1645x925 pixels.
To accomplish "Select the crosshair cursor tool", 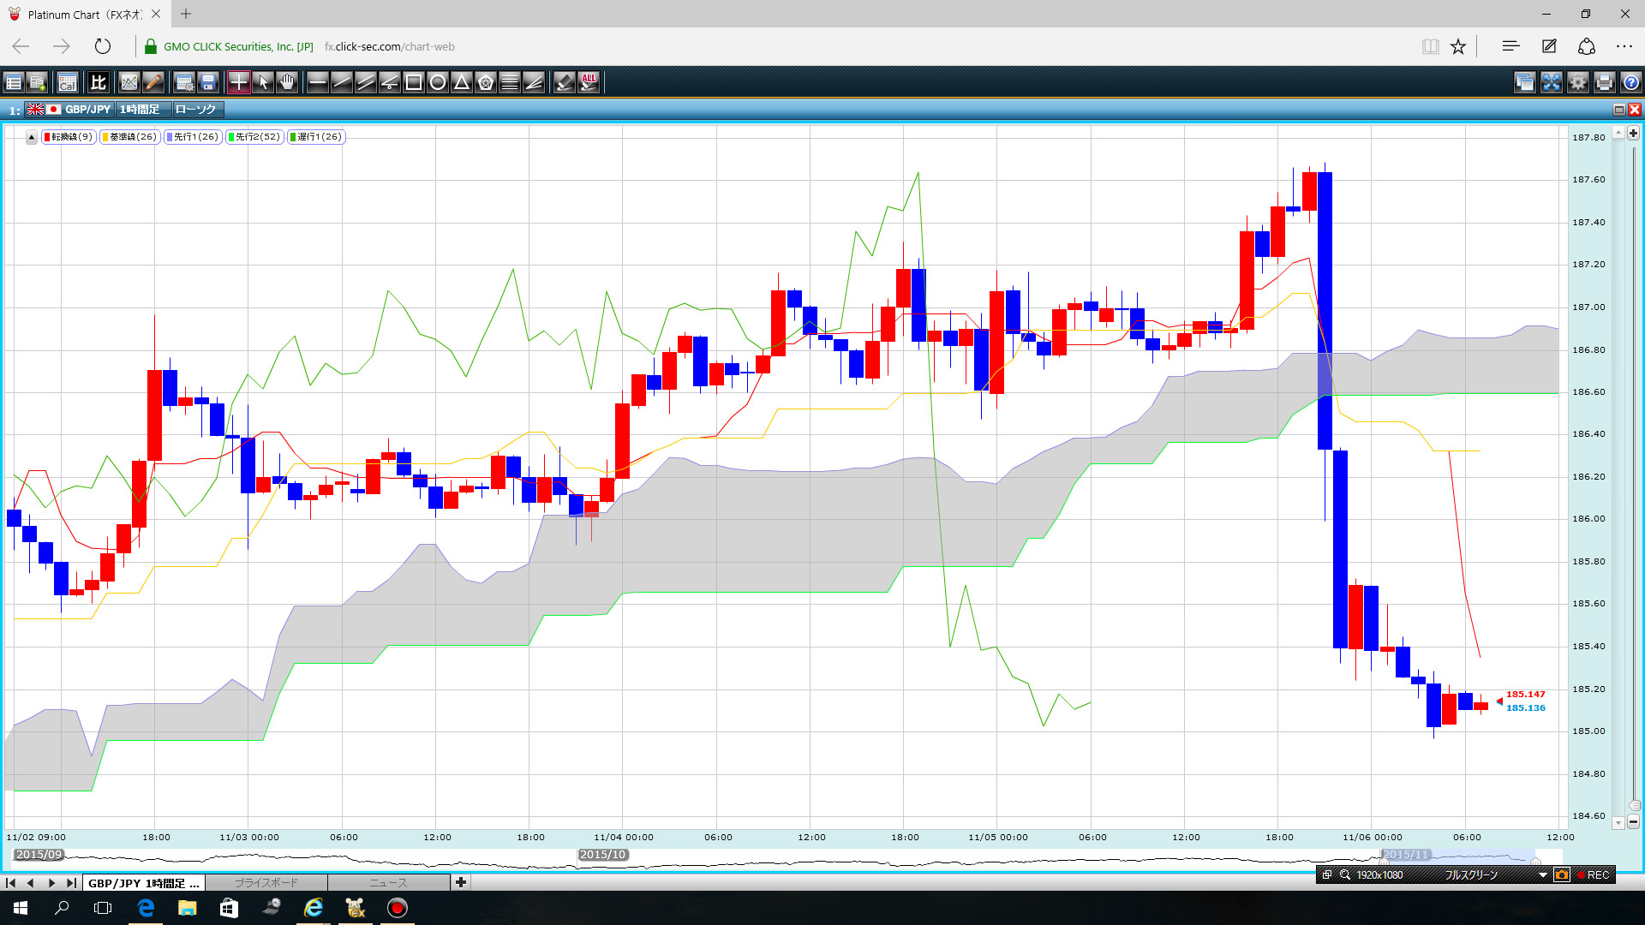I will click(x=238, y=82).
